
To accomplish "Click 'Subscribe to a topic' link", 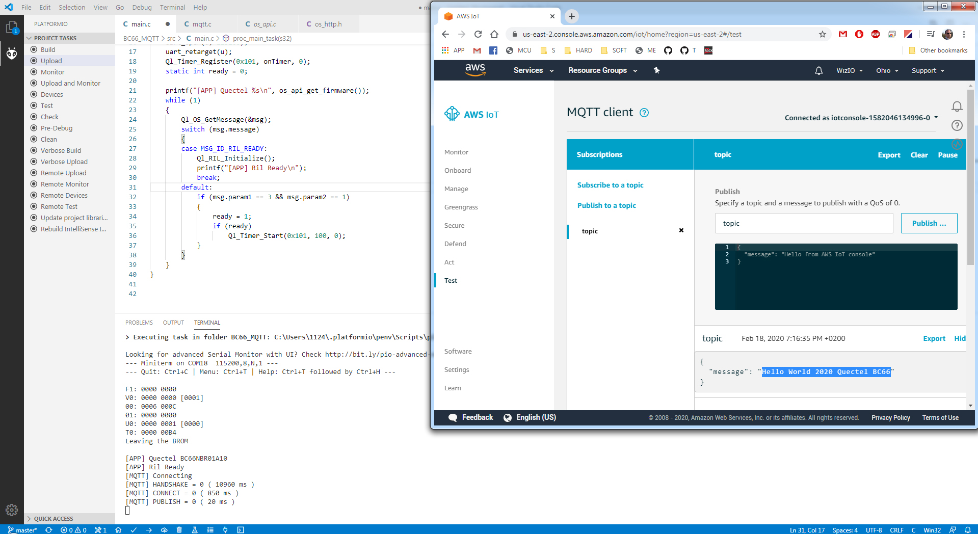I will pyautogui.click(x=610, y=185).
